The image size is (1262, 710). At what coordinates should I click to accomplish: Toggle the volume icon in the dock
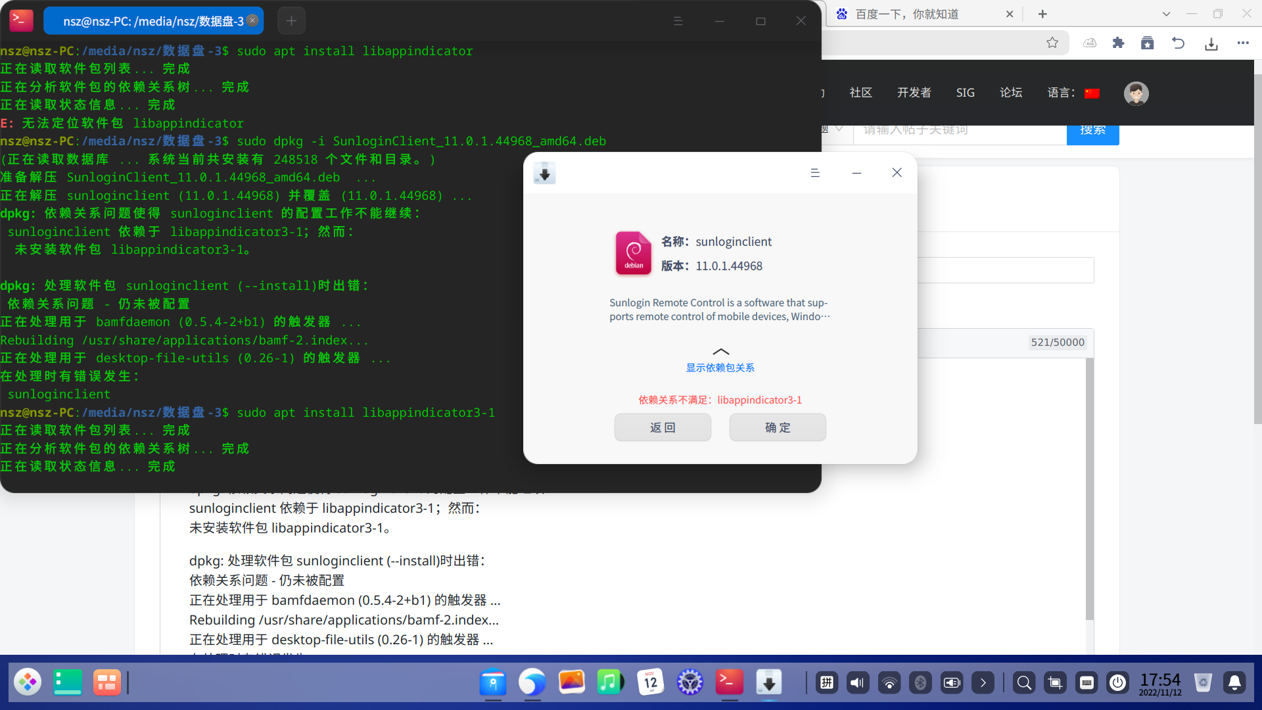(x=857, y=682)
